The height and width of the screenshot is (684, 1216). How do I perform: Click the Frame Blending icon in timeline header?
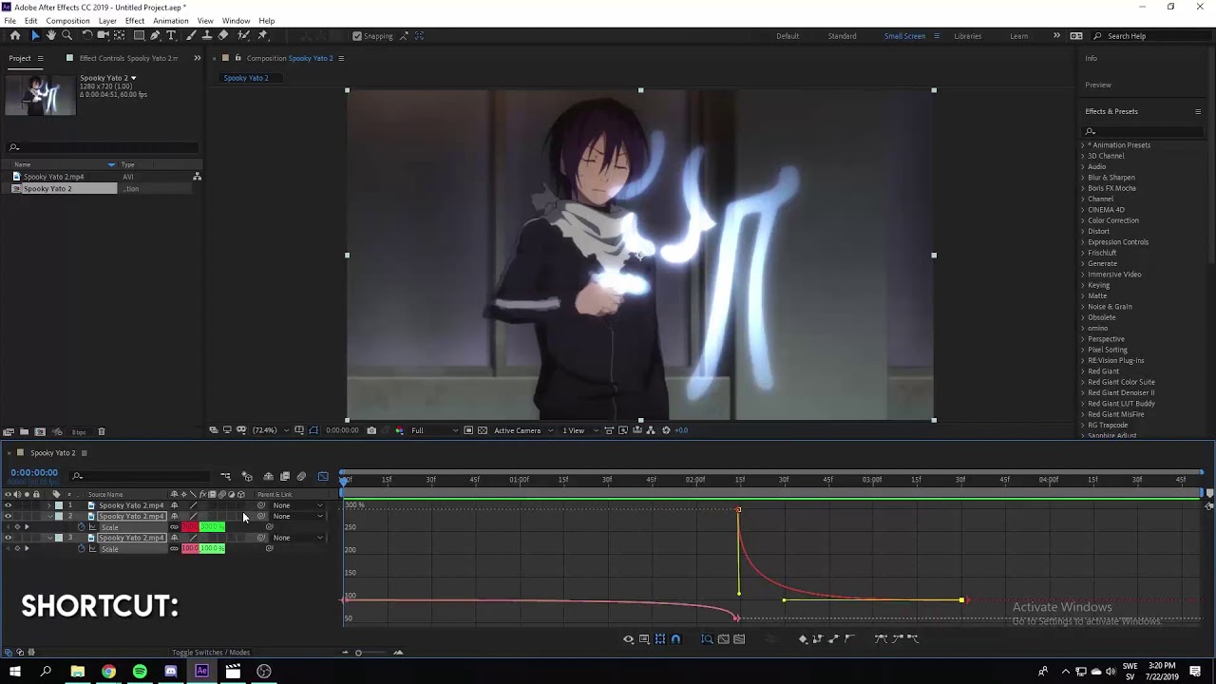tap(284, 476)
